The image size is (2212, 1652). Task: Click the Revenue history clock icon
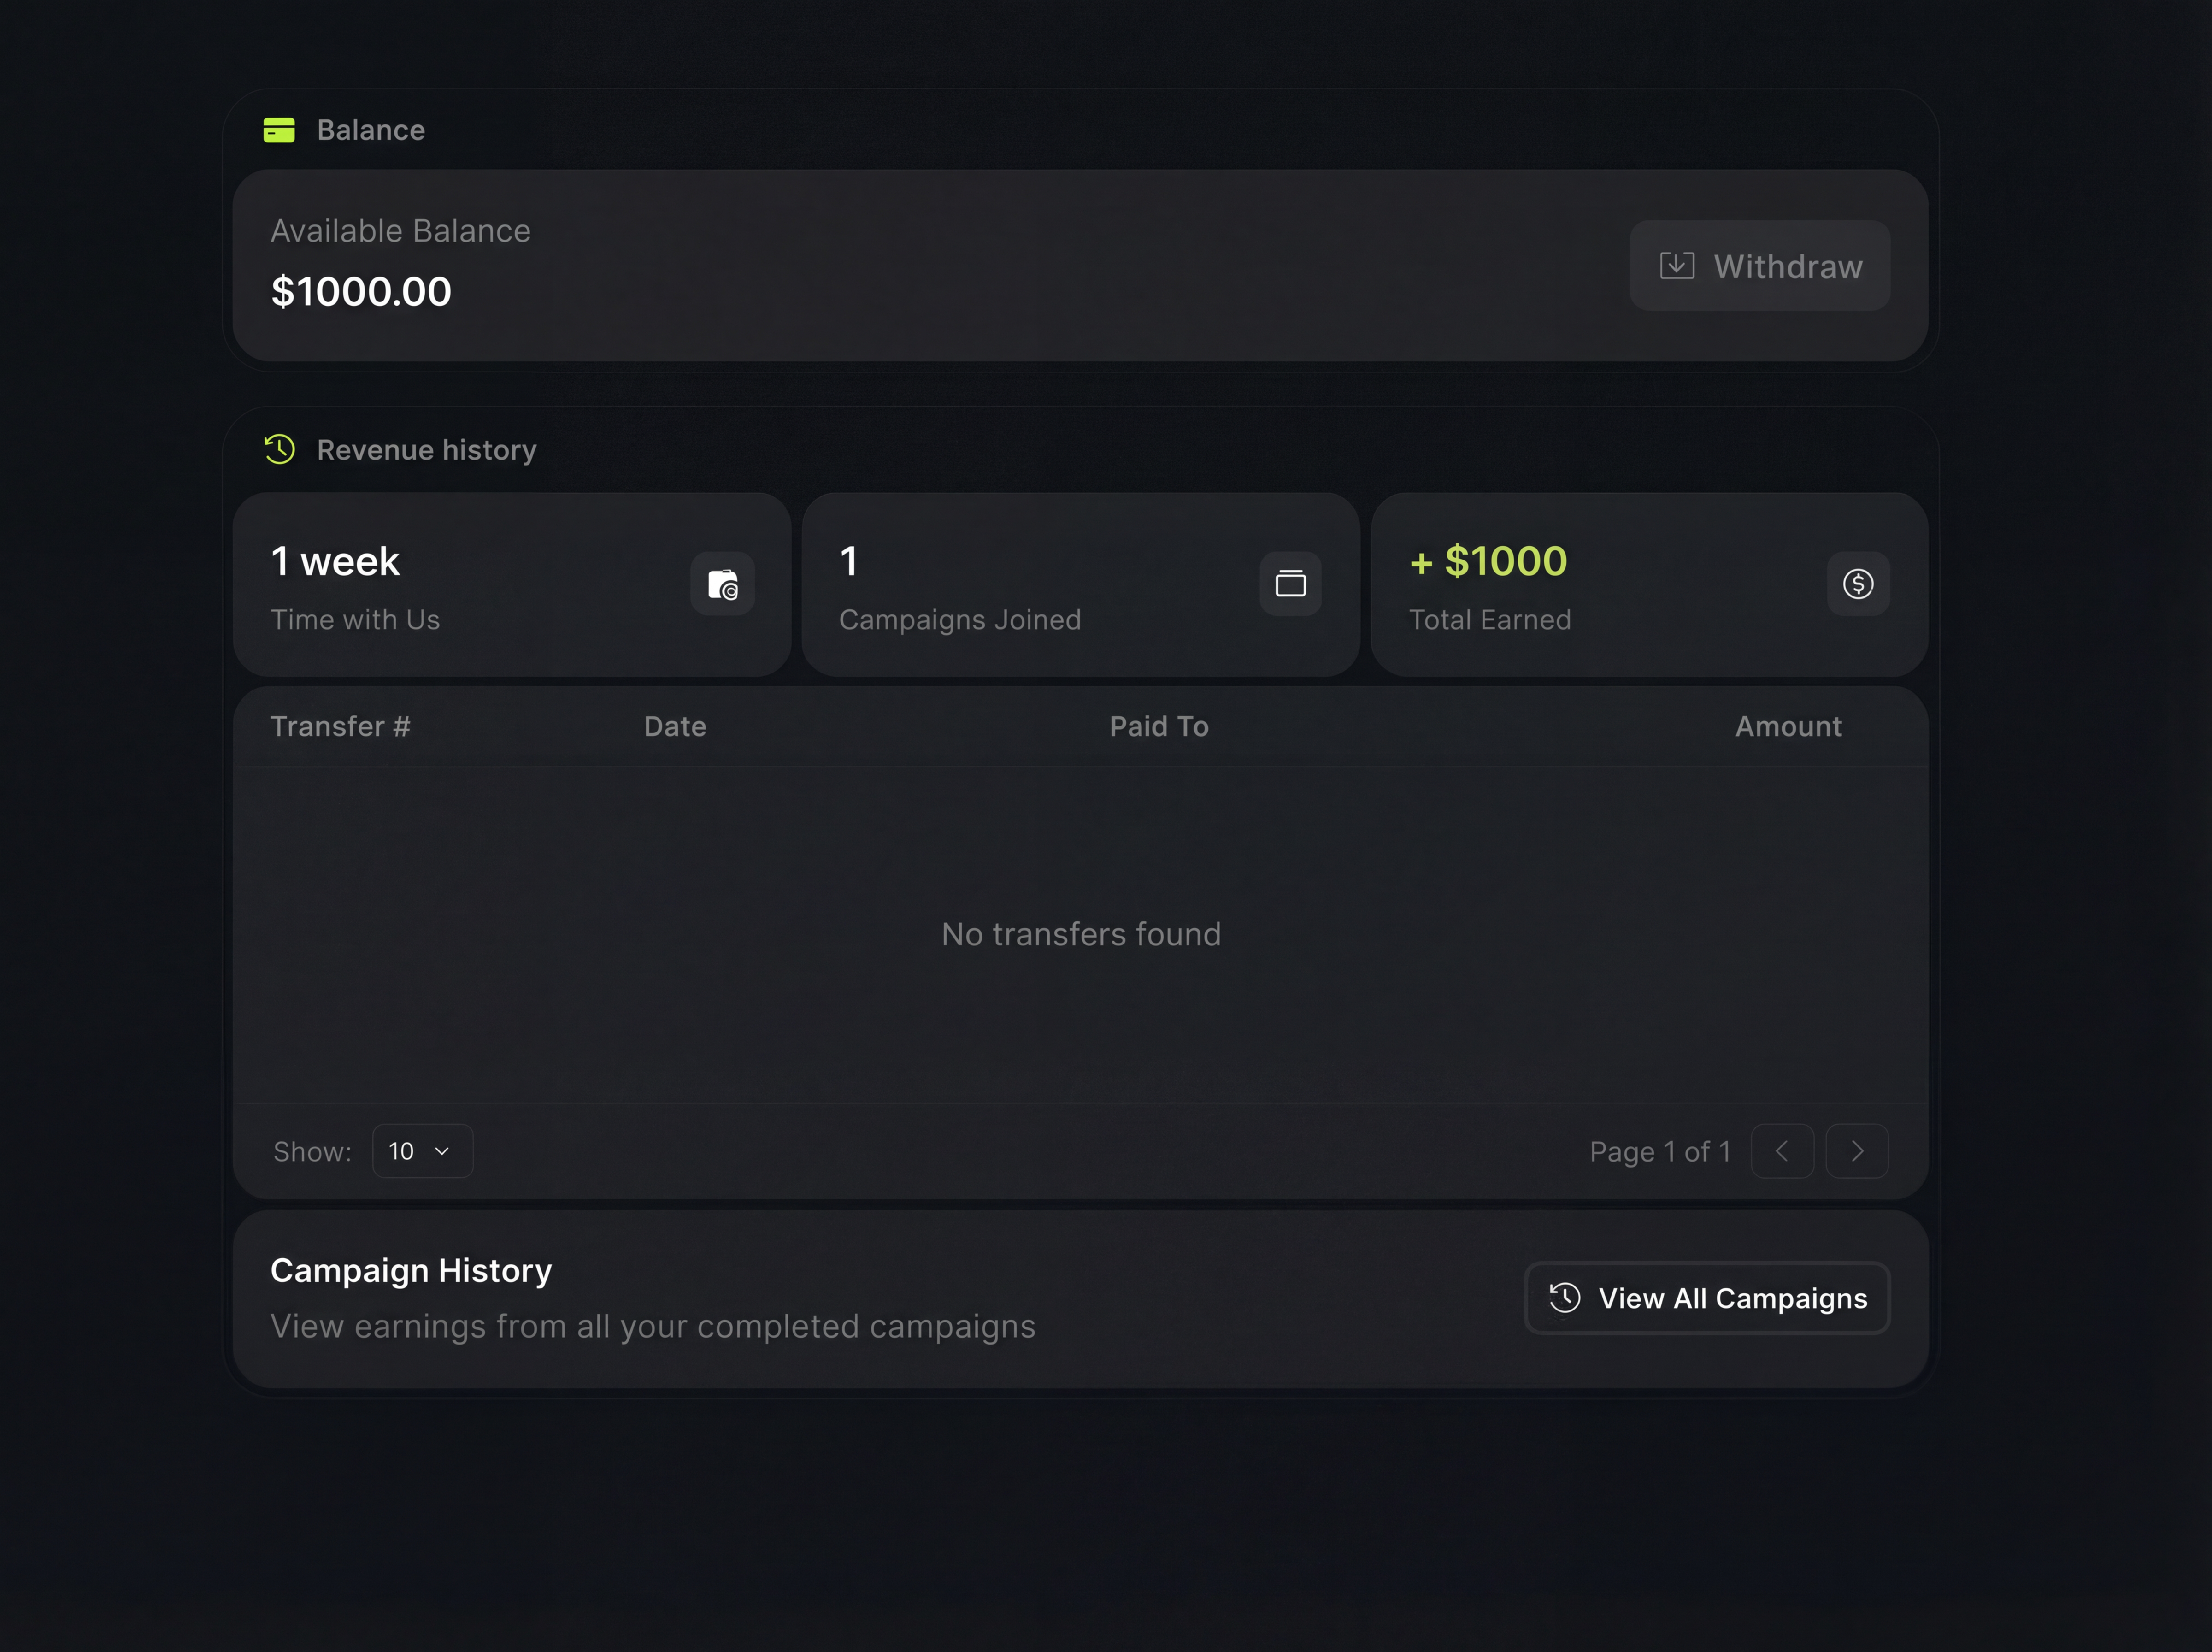tap(280, 449)
